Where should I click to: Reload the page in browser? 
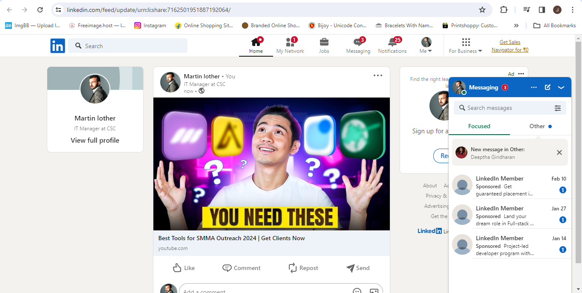tap(40, 10)
